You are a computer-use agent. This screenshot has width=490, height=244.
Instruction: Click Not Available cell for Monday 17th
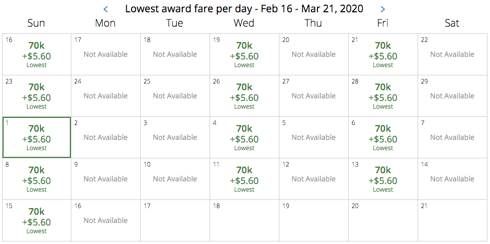pyautogui.click(x=106, y=54)
